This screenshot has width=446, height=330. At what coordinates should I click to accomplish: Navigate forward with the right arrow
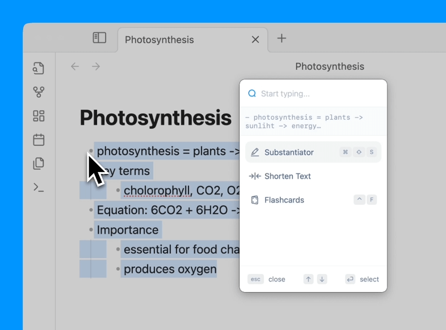pyautogui.click(x=96, y=67)
